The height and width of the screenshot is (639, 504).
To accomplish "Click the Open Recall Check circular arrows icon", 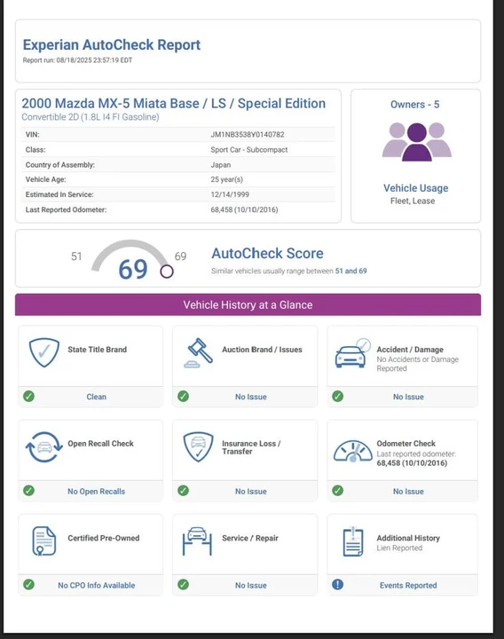I will (44, 447).
